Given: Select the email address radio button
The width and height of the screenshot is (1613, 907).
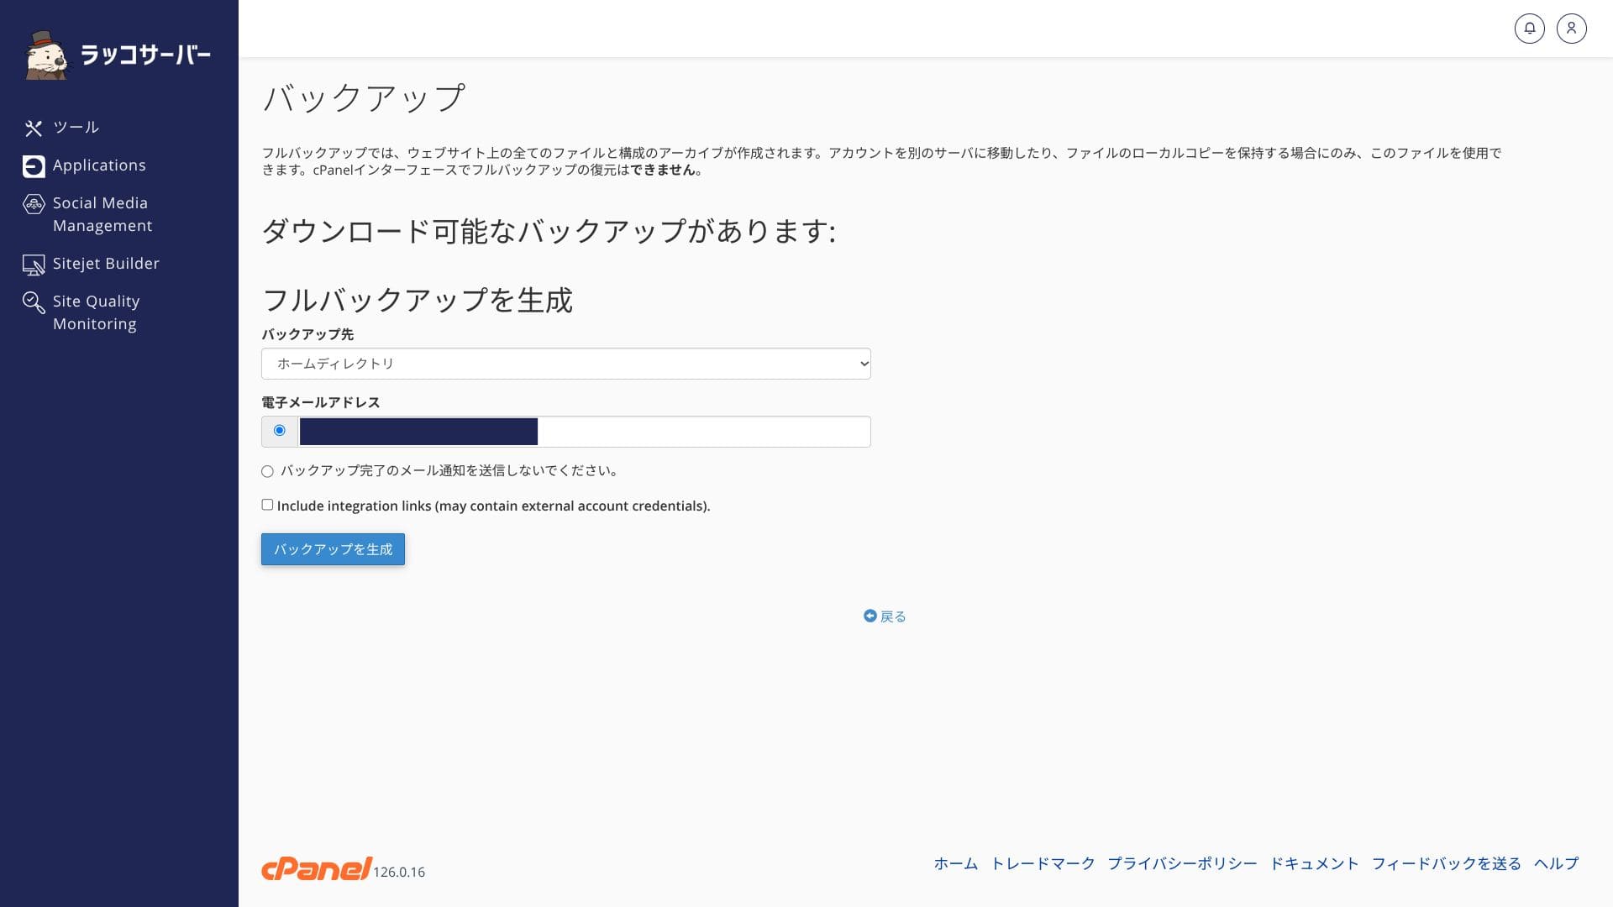Looking at the screenshot, I should point(280,431).
